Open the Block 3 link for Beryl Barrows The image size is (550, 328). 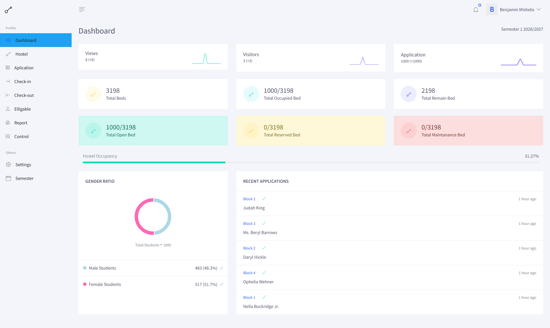coord(249,223)
